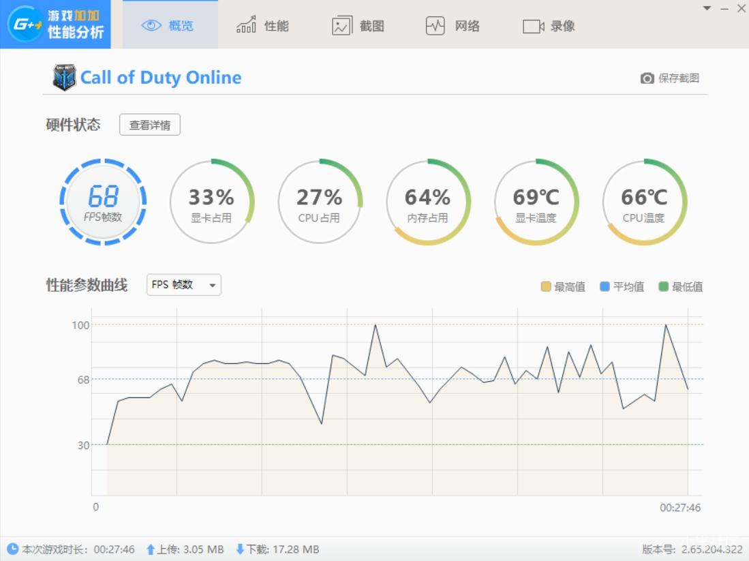Viewport: 749px width, 561px height.
Task: Click the 27% CPU占用 gauge
Action: point(320,202)
